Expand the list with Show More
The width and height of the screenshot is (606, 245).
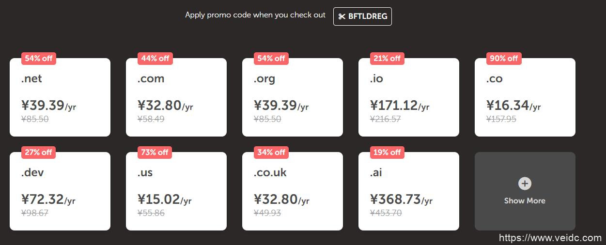point(525,200)
